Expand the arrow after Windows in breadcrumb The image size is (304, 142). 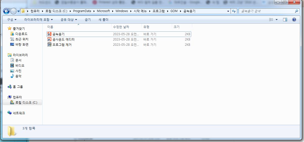131,11
